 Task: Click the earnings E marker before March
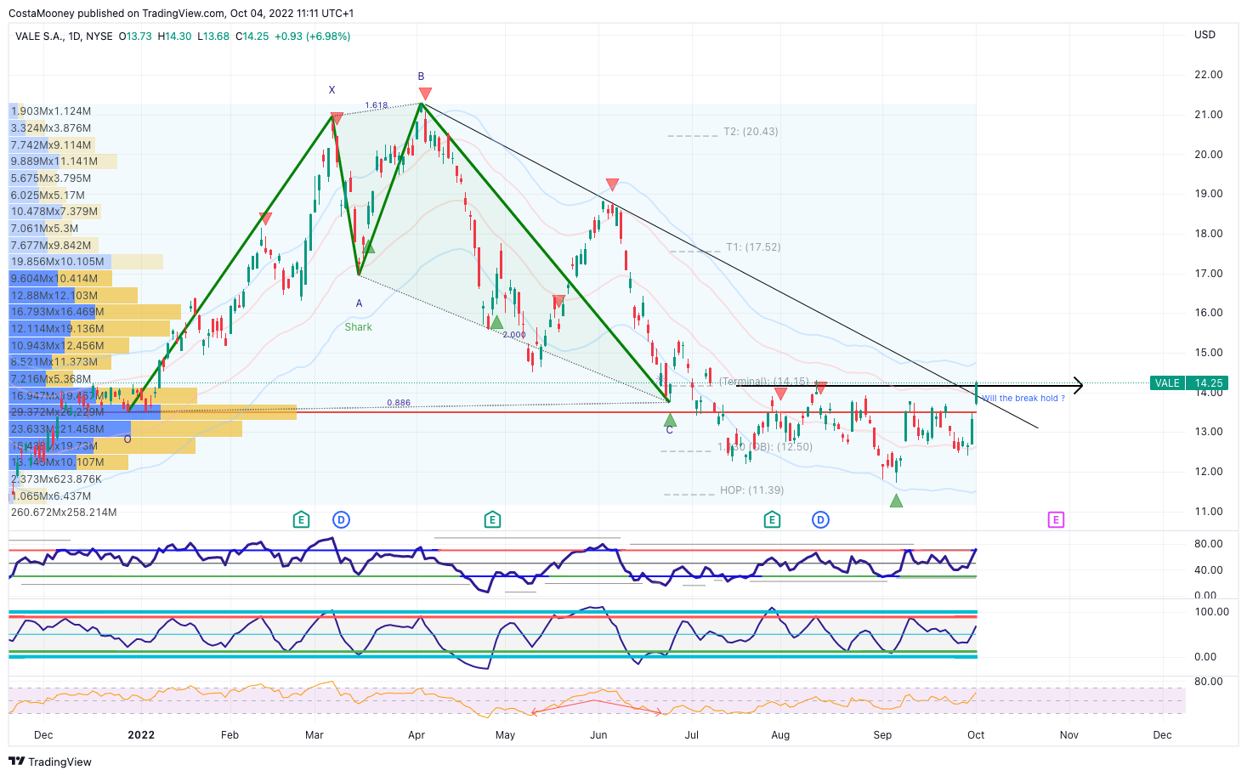[301, 519]
